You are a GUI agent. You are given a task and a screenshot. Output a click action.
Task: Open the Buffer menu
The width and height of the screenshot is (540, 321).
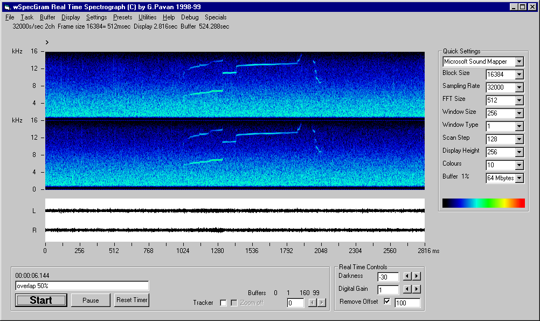tap(47, 17)
